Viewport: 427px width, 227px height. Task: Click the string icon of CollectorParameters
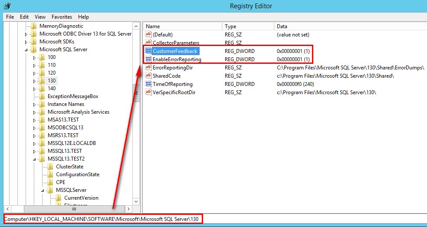[148, 43]
